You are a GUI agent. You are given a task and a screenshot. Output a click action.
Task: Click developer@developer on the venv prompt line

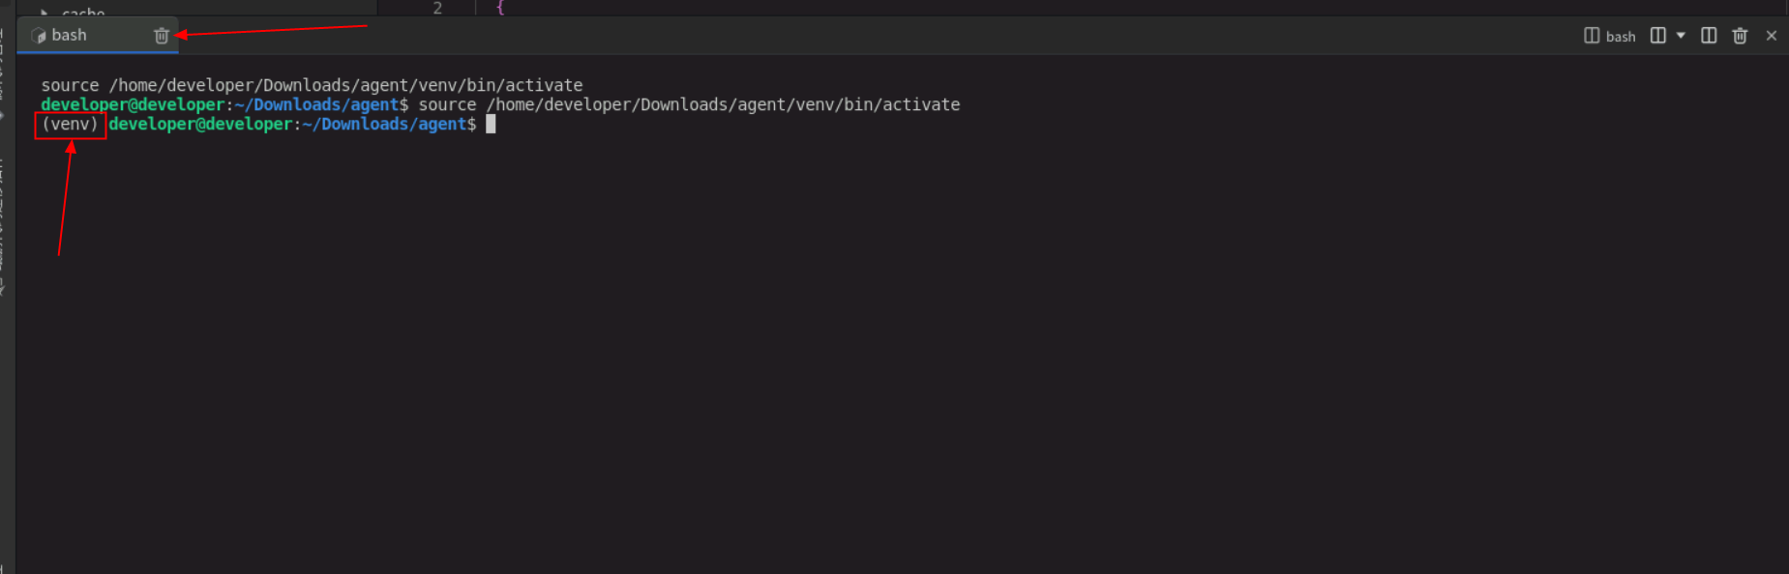[x=200, y=125]
